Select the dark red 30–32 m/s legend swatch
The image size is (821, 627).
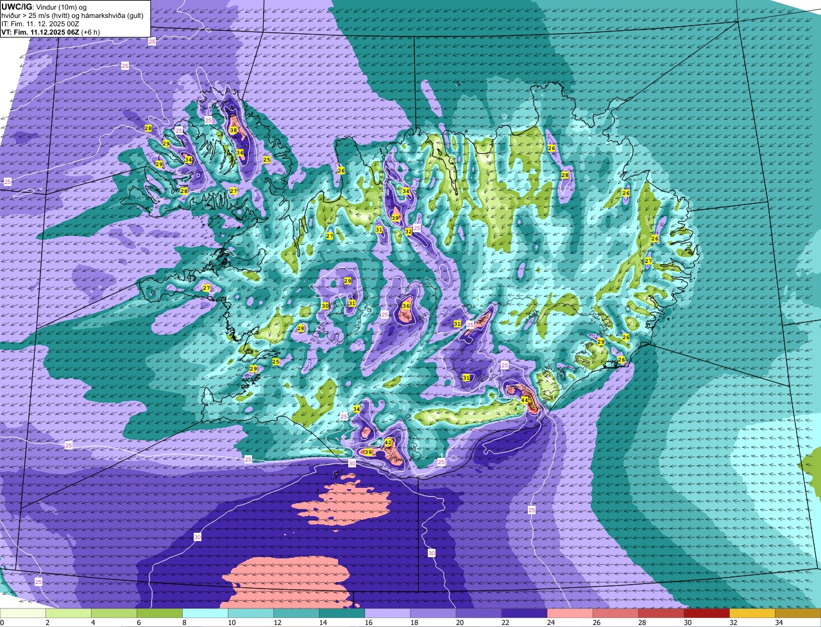706,613
